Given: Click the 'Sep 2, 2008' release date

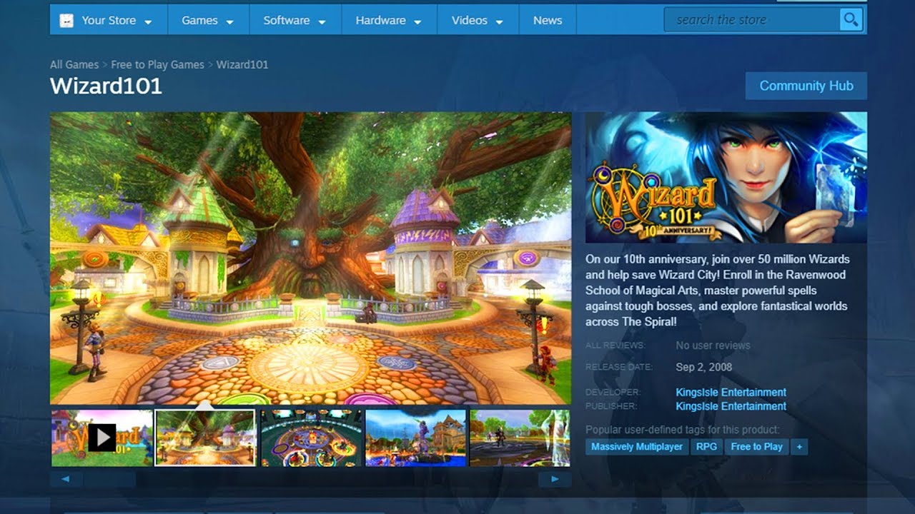Looking at the screenshot, I should click(x=703, y=367).
